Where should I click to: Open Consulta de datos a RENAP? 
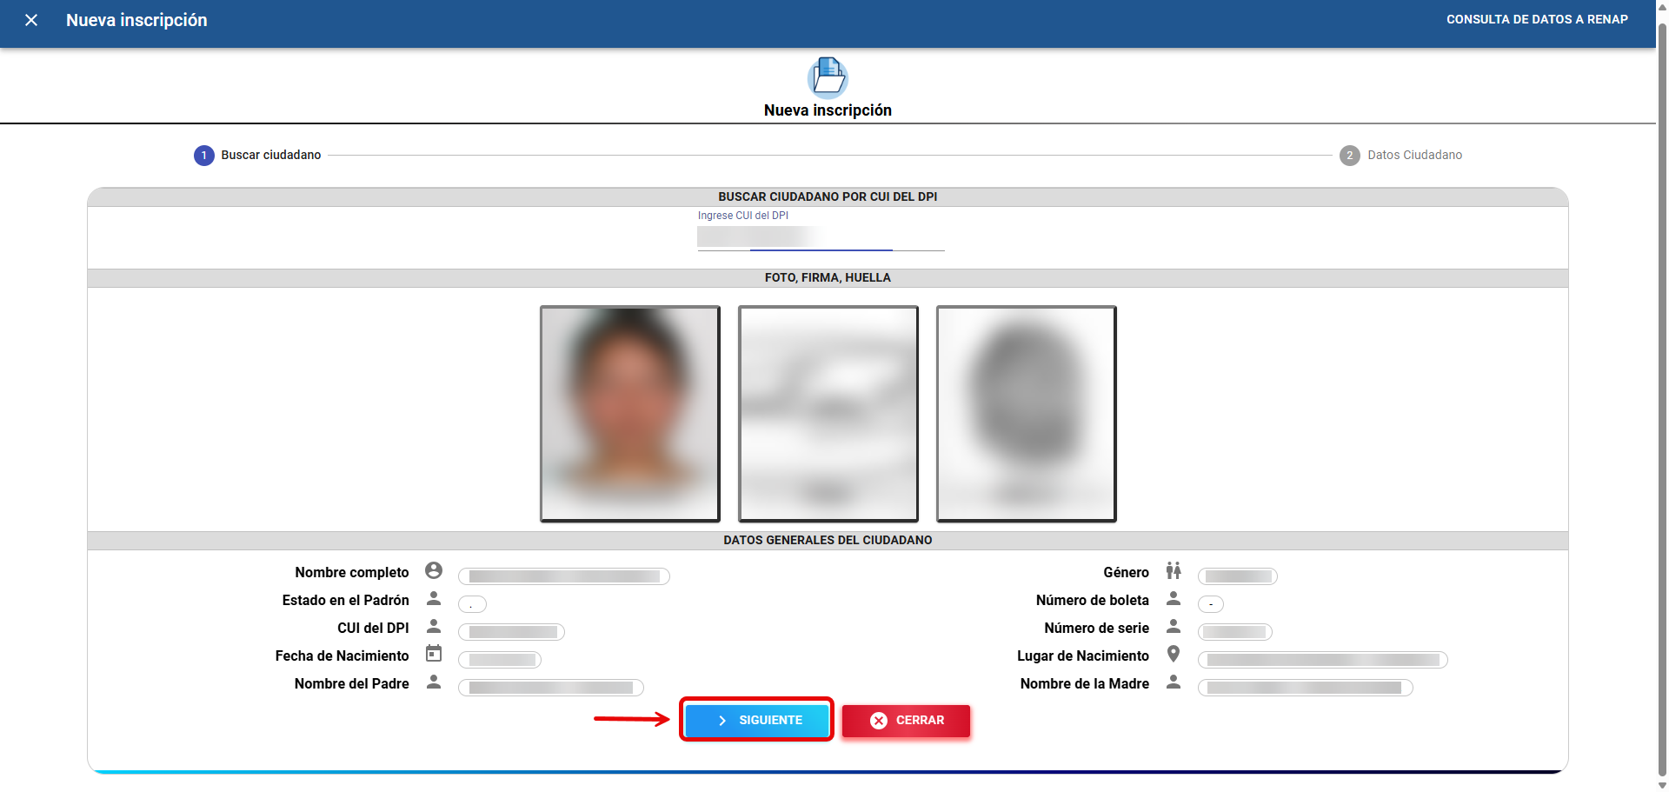click(x=1536, y=19)
